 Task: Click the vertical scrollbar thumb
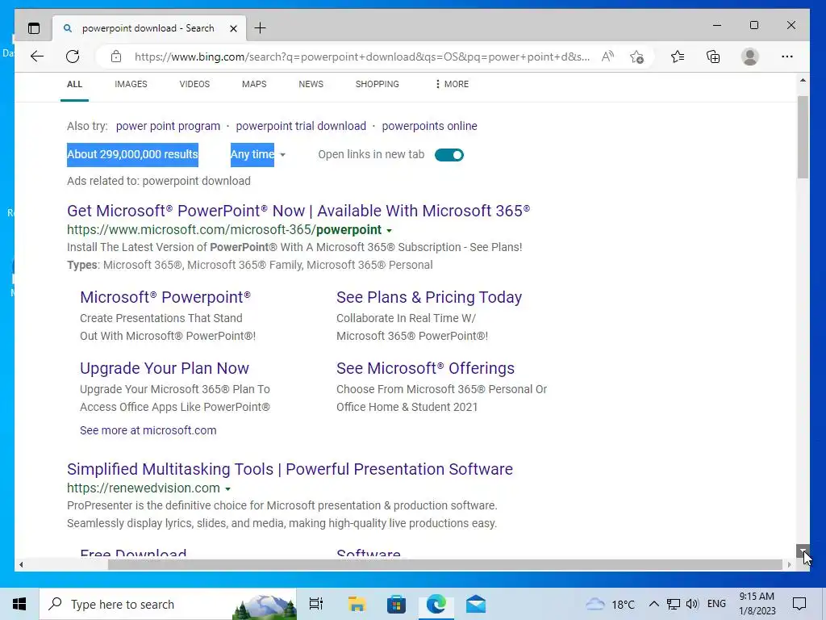pyautogui.click(x=803, y=137)
